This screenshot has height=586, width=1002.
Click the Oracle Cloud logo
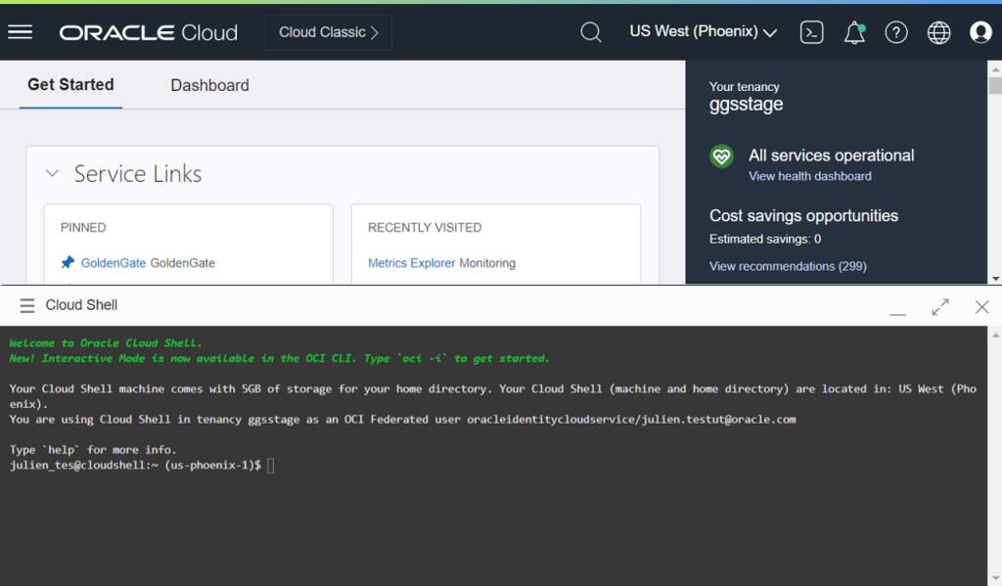(x=148, y=31)
